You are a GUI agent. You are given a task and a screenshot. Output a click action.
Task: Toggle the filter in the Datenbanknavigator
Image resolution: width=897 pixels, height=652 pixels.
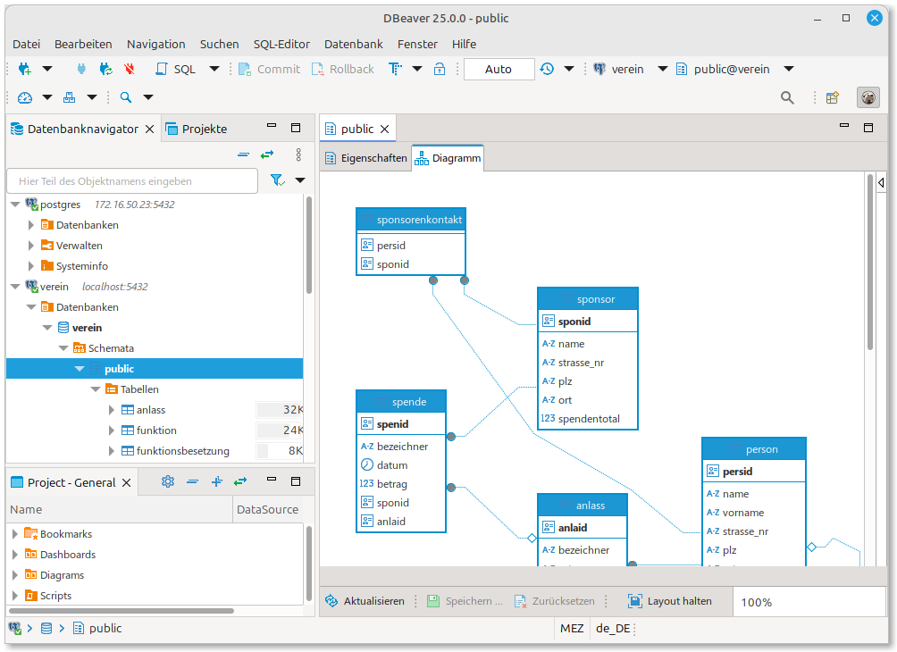278,180
